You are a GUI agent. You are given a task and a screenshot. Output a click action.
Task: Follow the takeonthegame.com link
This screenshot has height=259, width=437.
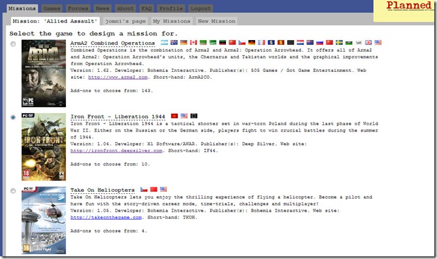point(106,218)
